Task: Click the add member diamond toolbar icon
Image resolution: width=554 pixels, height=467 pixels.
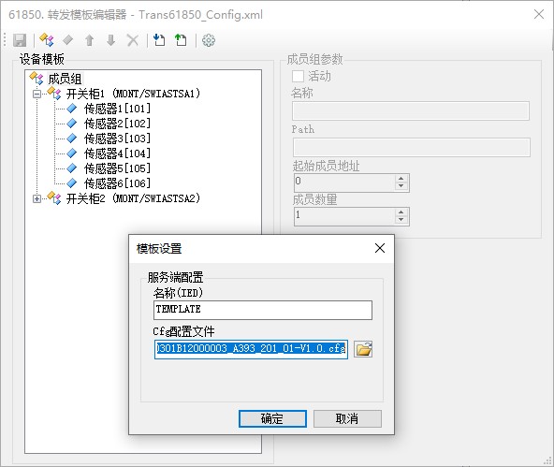Action: point(67,40)
